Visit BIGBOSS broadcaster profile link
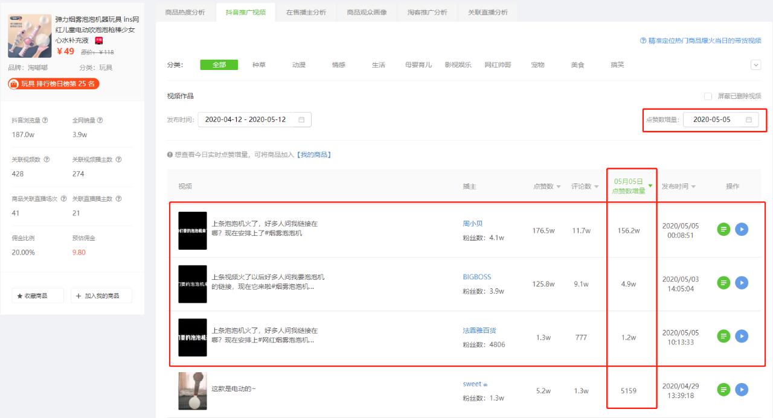Screen dimensions: 773x418 476,276
